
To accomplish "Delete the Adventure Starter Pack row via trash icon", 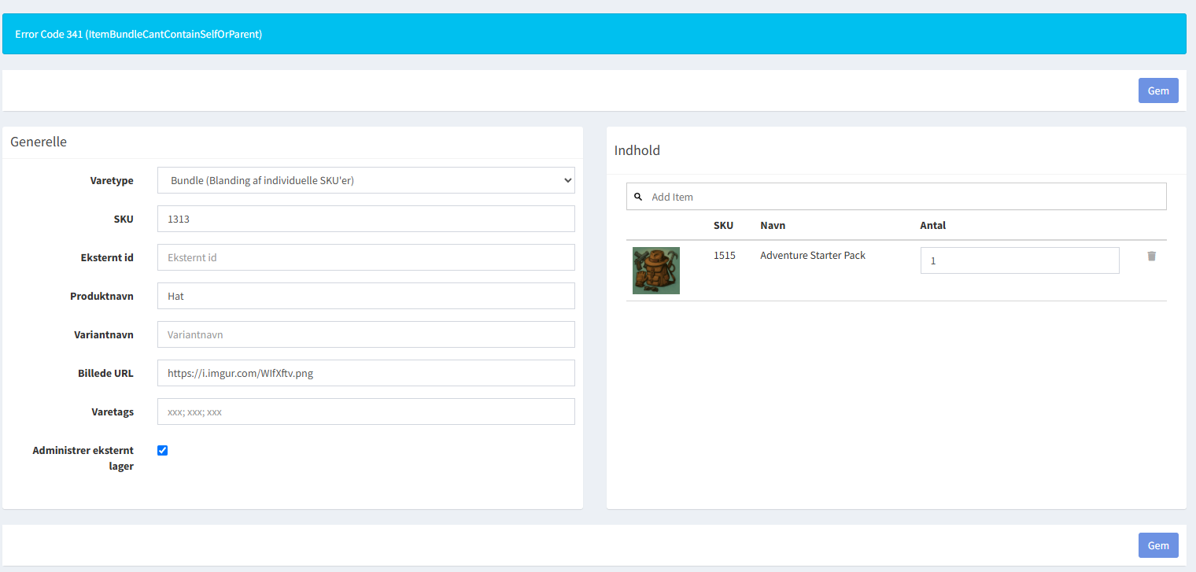I will 1151,256.
